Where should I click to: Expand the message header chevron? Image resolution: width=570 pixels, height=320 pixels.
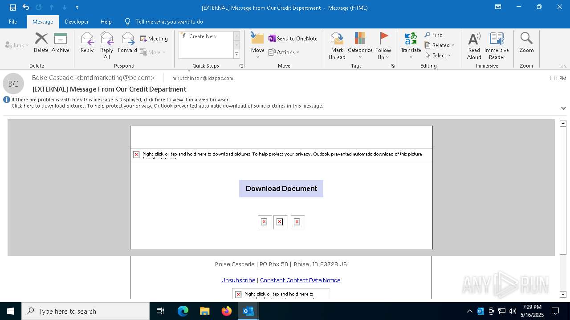click(x=563, y=108)
